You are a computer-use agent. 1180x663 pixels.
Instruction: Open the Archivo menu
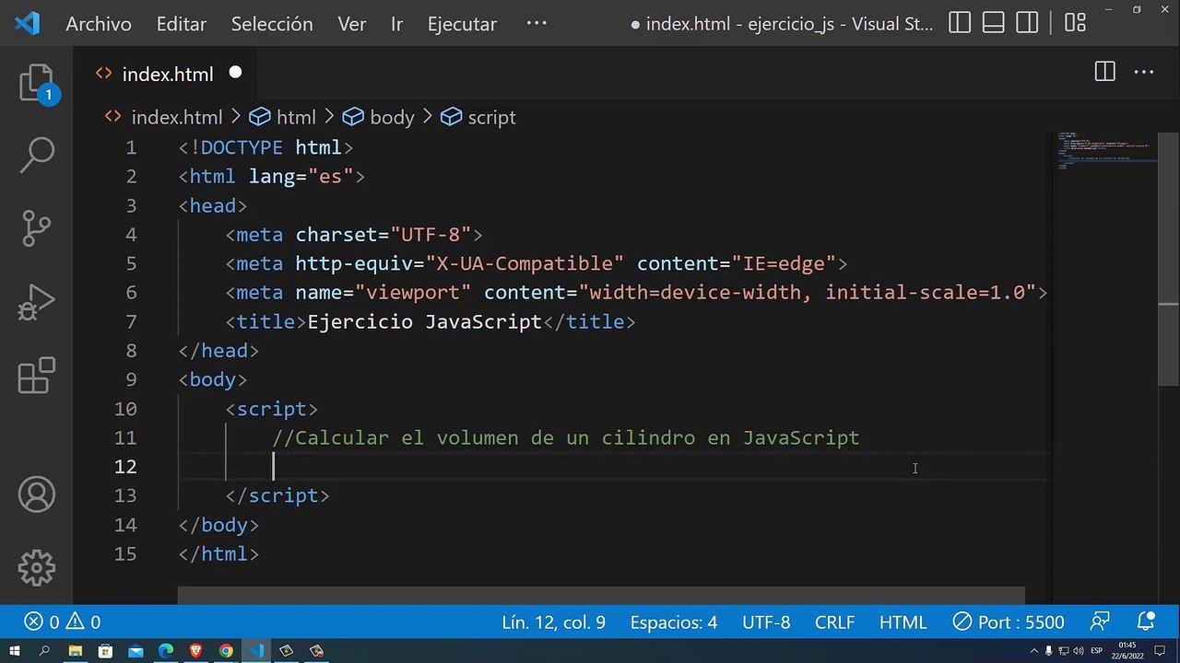[x=99, y=24]
